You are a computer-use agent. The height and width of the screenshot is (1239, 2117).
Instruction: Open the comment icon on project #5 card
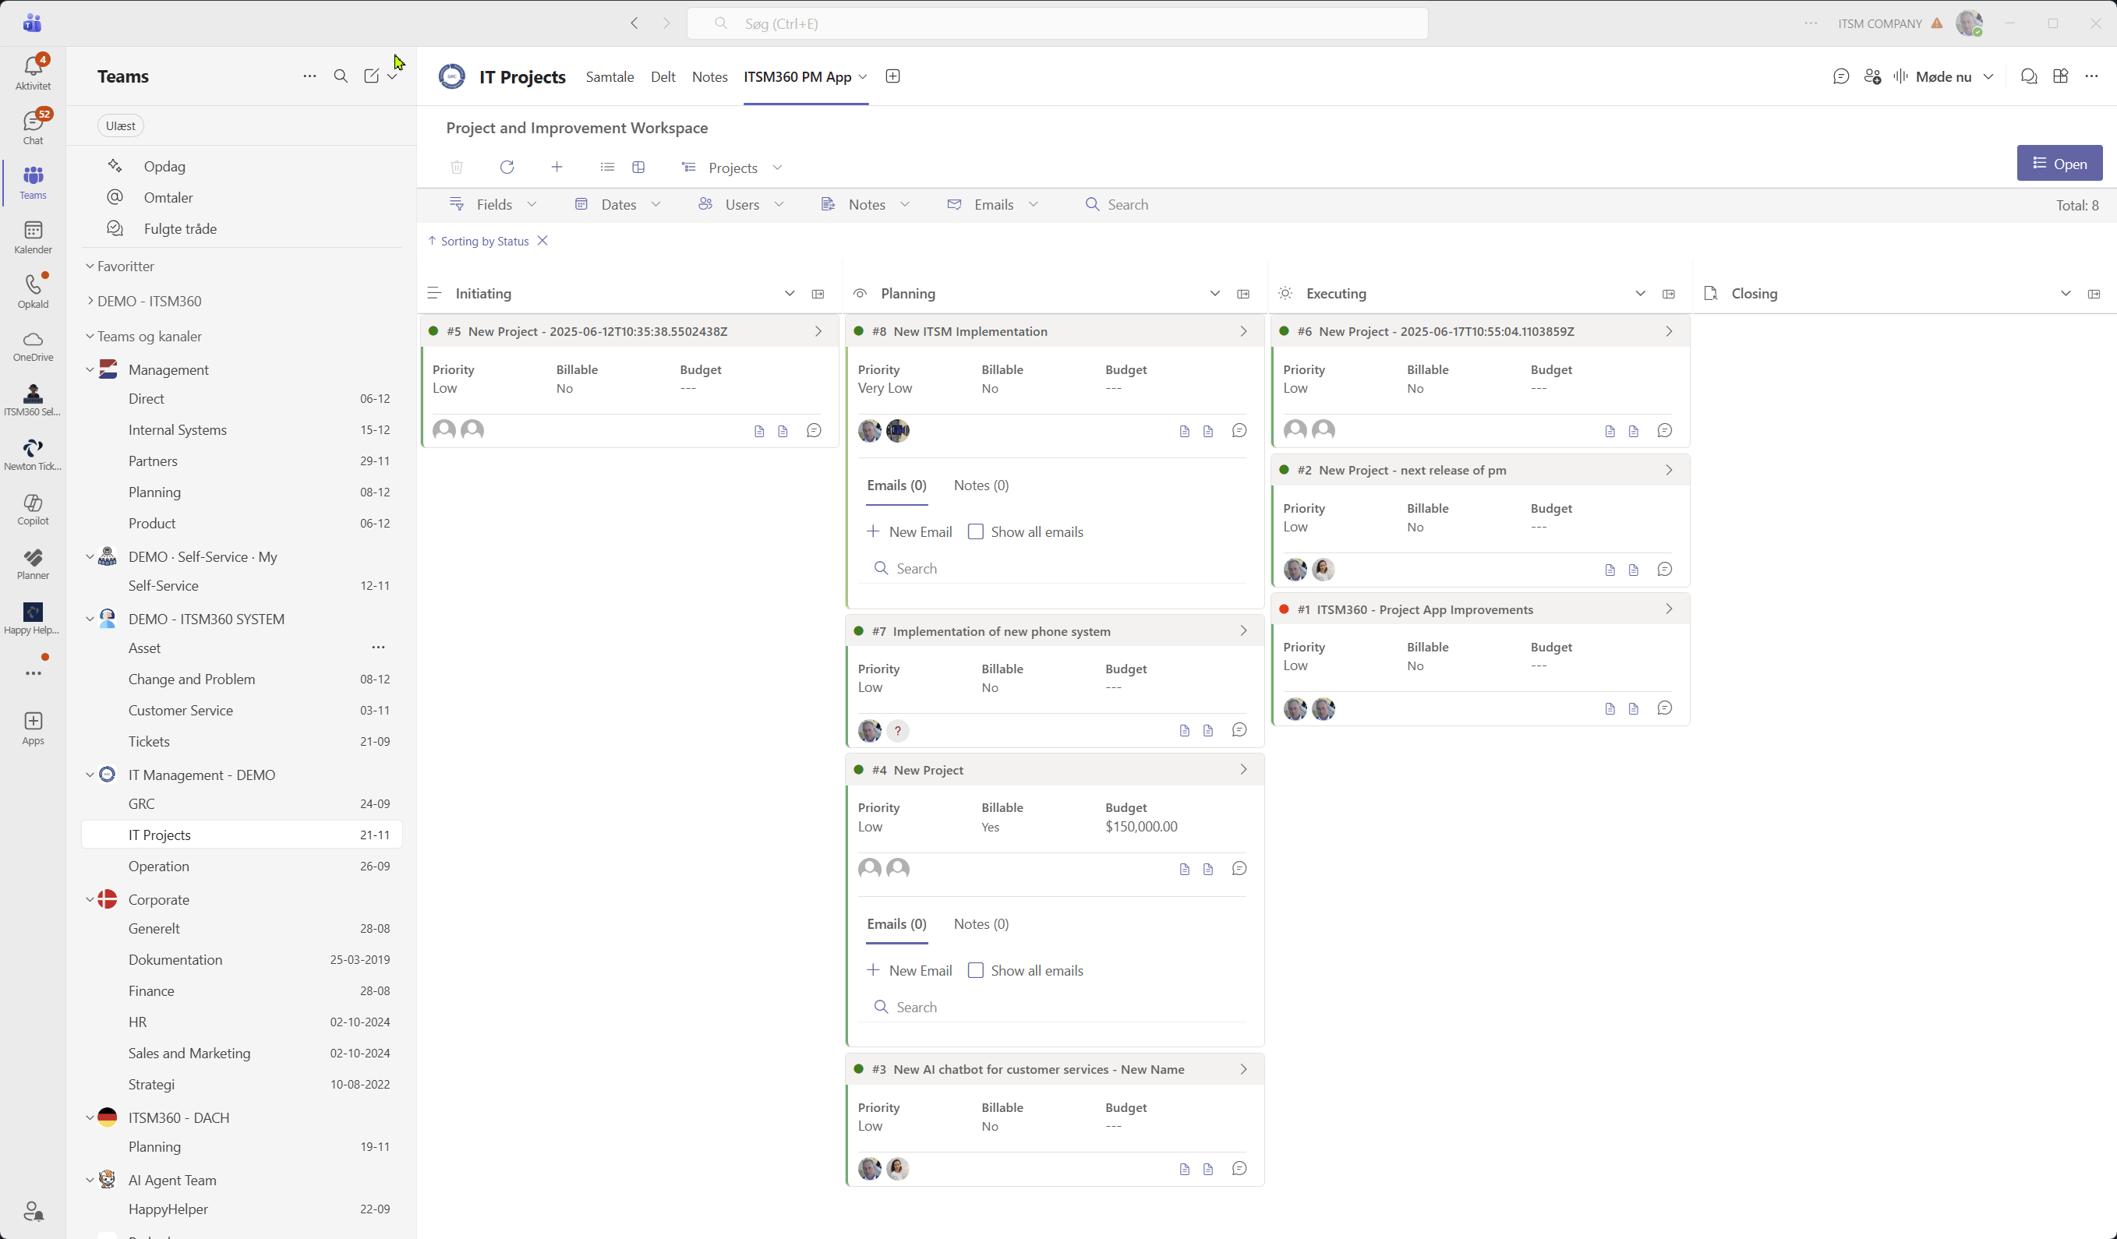click(813, 431)
